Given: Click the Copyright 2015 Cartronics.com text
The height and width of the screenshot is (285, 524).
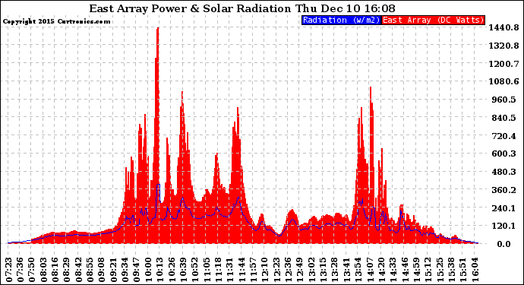Looking at the screenshot, I should click(x=56, y=21).
